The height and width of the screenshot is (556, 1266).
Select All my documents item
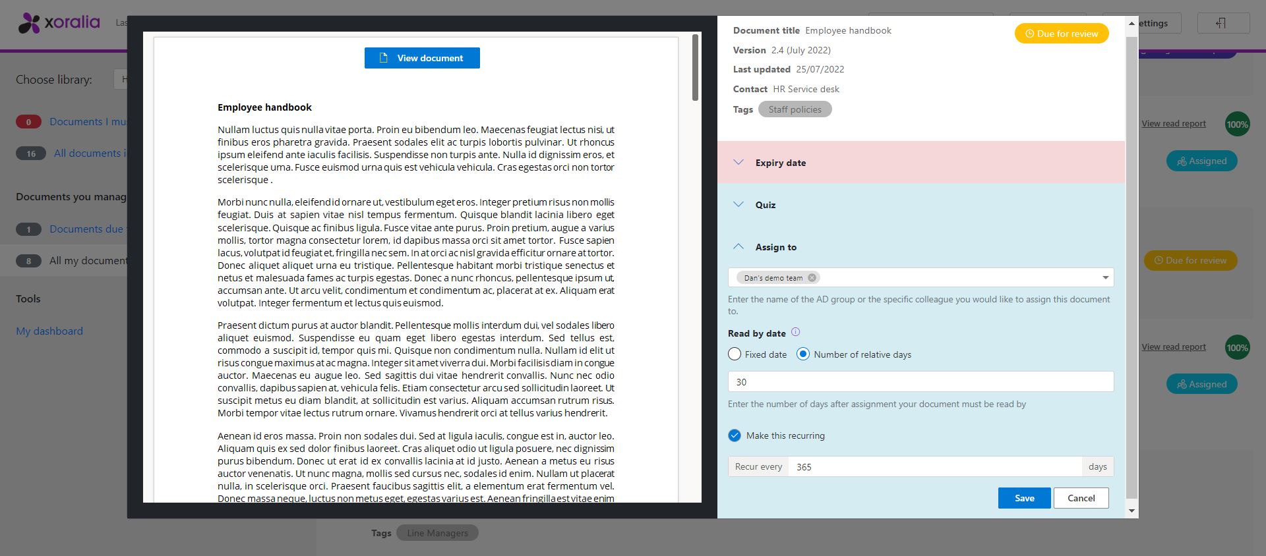[x=88, y=260]
